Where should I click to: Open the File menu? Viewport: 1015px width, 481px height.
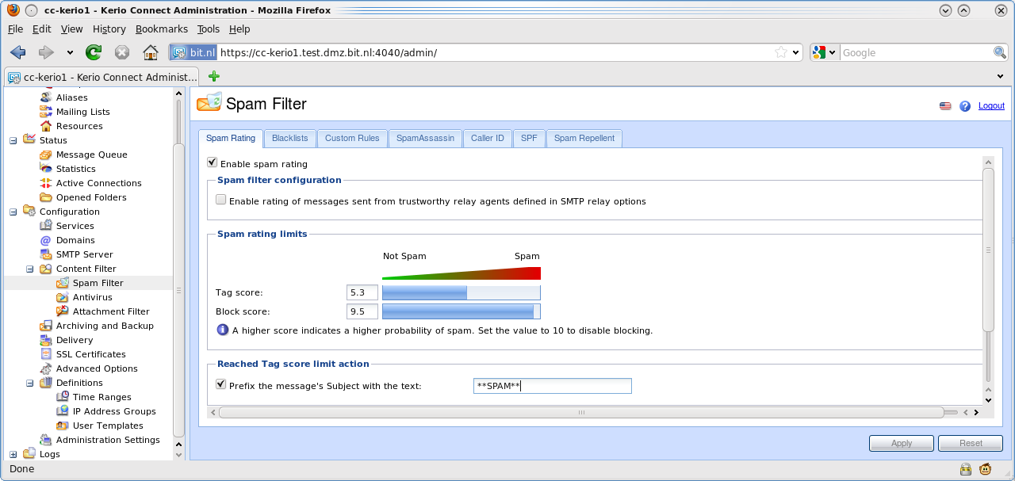pos(16,29)
